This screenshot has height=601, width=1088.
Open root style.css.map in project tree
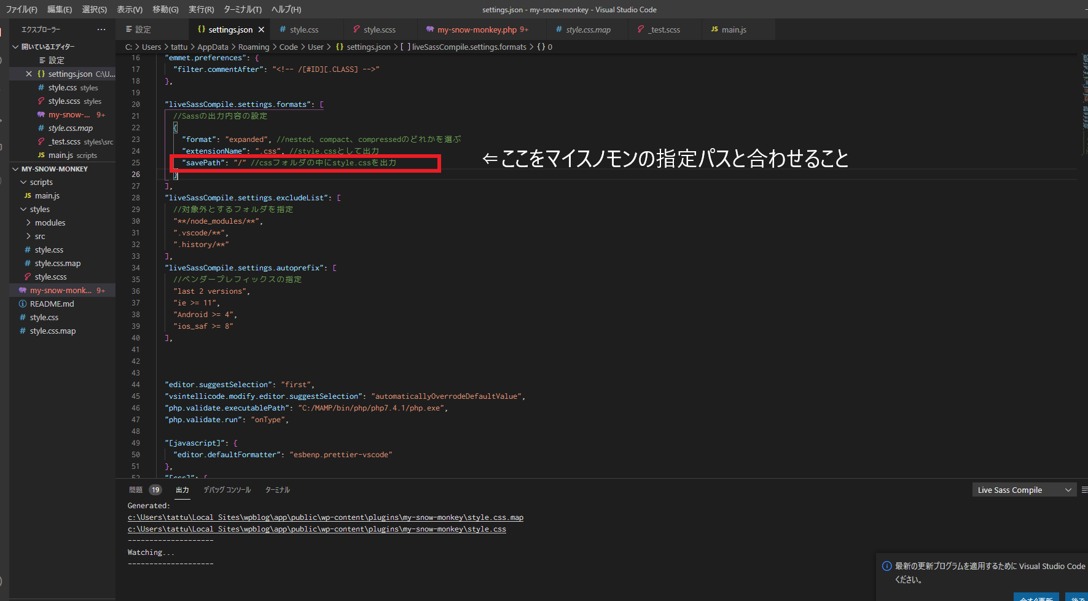coord(63,331)
